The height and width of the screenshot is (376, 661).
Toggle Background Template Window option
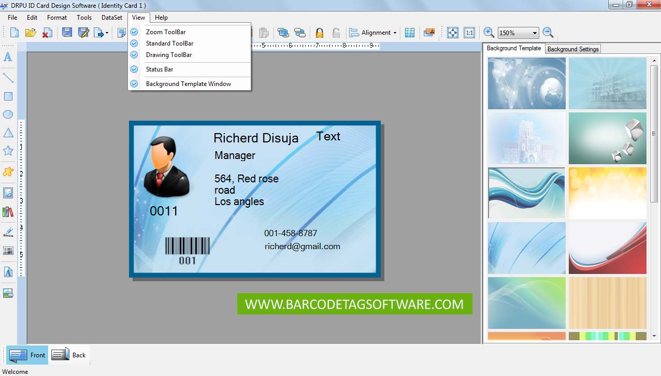coord(190,84)
